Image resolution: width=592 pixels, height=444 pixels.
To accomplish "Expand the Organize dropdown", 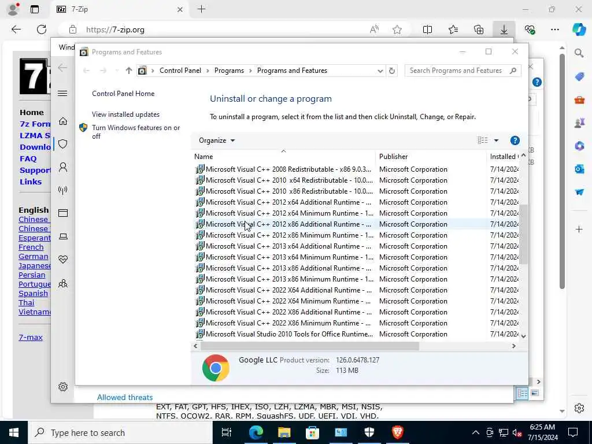I will tap(217, 140).
